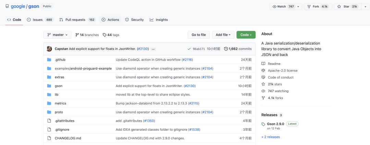
Task: Click the commit history clock icon
Action: [x=226, y=49]
